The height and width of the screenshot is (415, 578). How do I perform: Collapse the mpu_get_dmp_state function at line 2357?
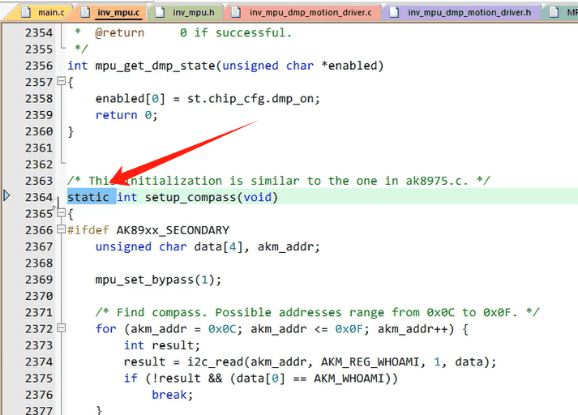tap(62, 81)
